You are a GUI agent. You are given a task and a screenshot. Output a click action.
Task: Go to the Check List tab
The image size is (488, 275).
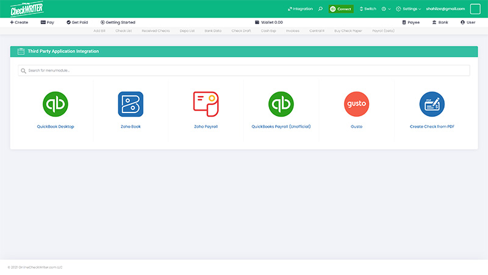(x=123, y=31)
